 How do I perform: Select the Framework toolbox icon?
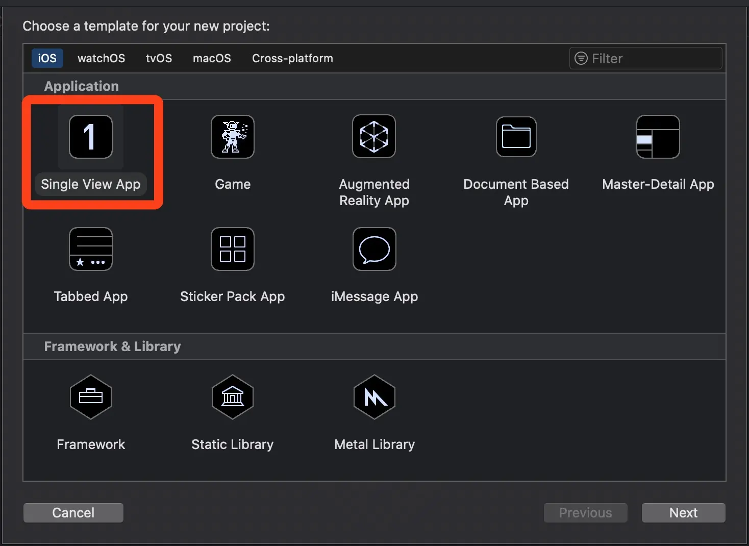click(91, 397)
